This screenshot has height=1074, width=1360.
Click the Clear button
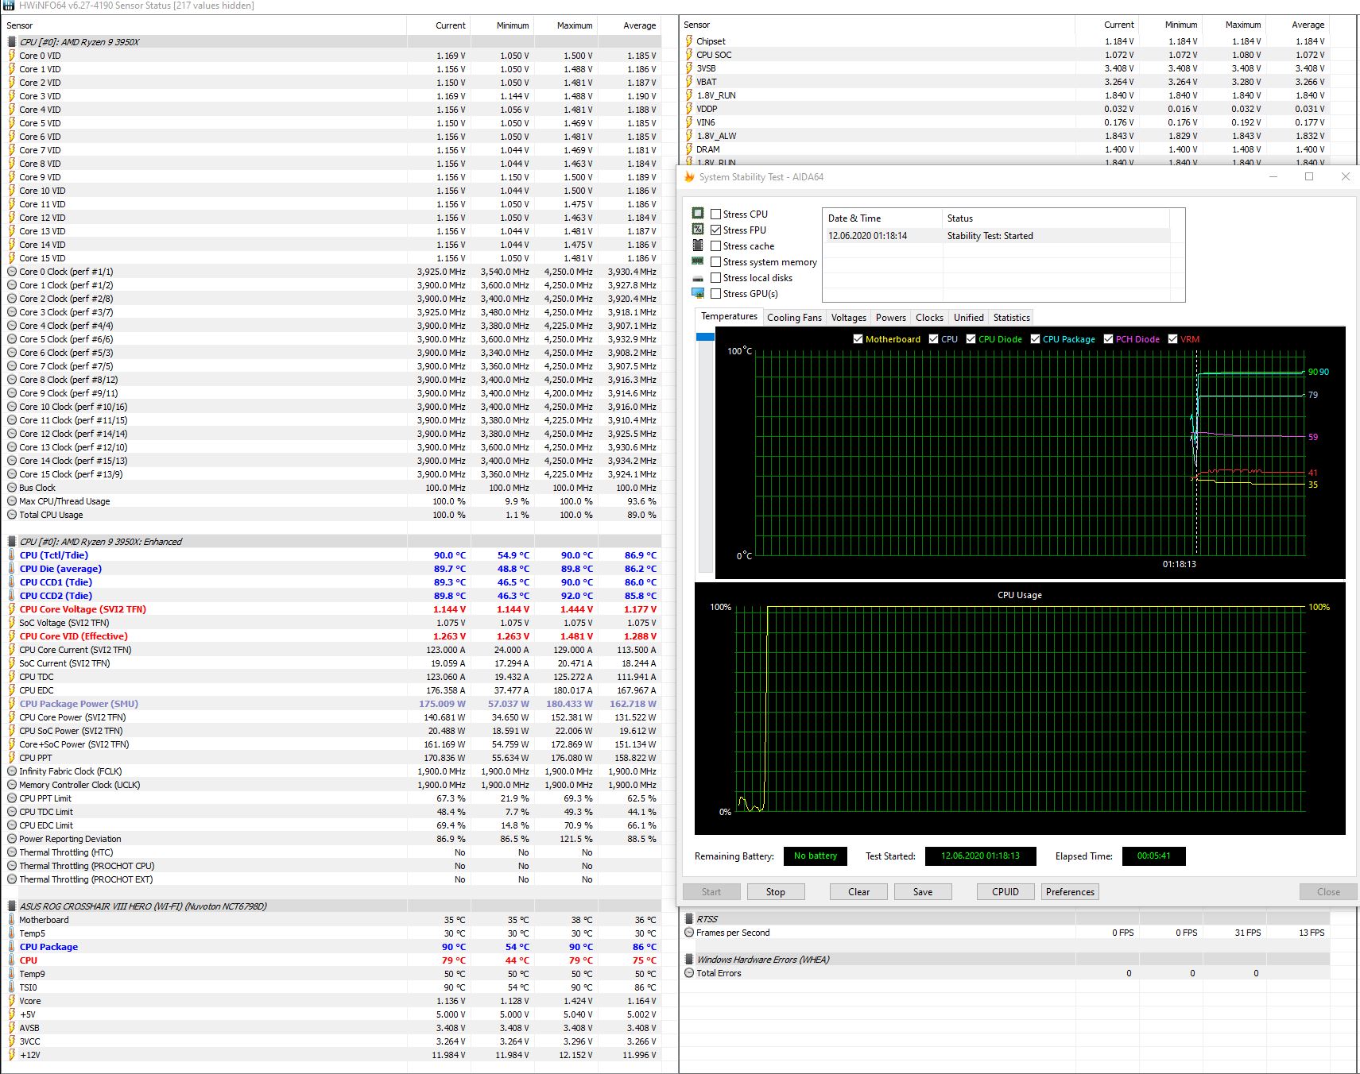pos(858,892)
